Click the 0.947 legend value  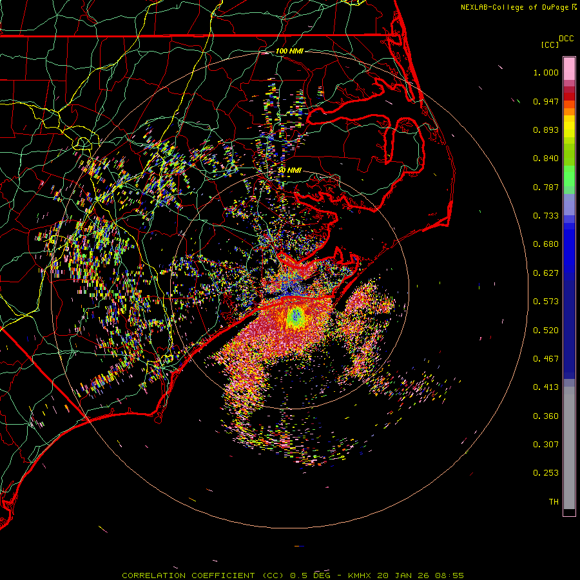click(x=546, y=101)
